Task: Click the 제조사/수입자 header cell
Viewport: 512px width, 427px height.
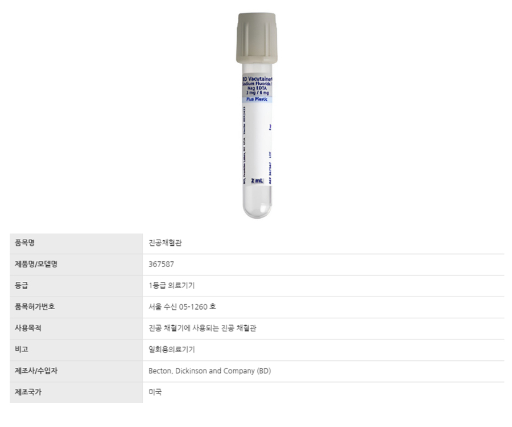Action: point(76,371)
